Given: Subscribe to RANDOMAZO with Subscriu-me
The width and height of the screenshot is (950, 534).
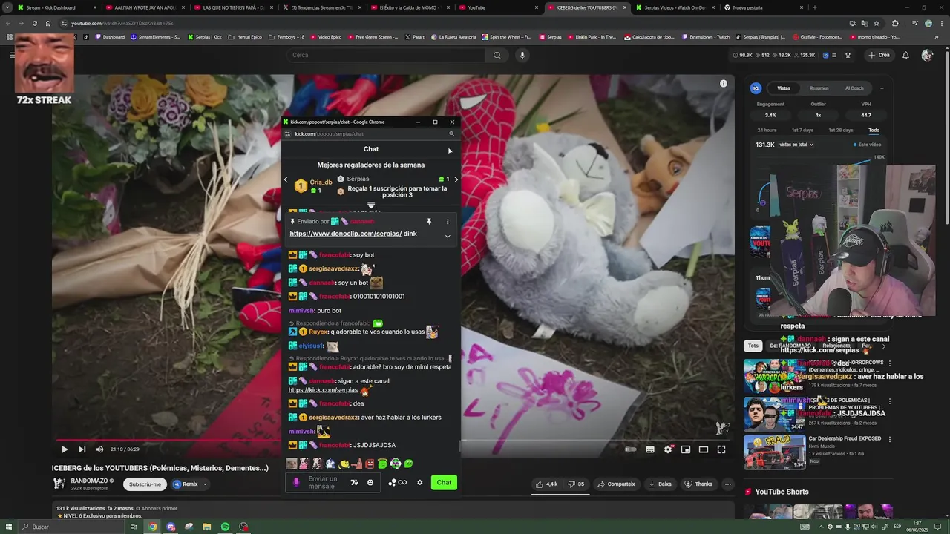Looking at the screenshot, I should (x=145, y=484).
